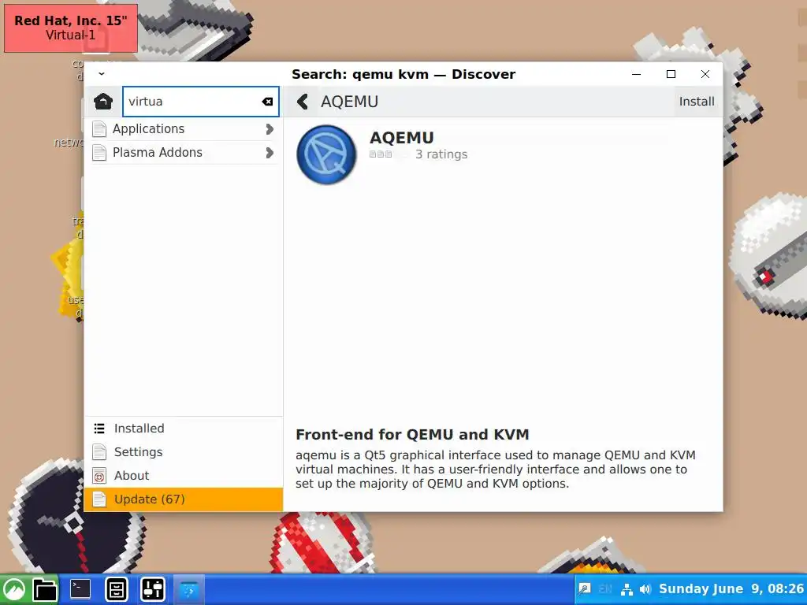Show the Installed applications list
This screenshot has height=605, width=807.
[183, 428]
